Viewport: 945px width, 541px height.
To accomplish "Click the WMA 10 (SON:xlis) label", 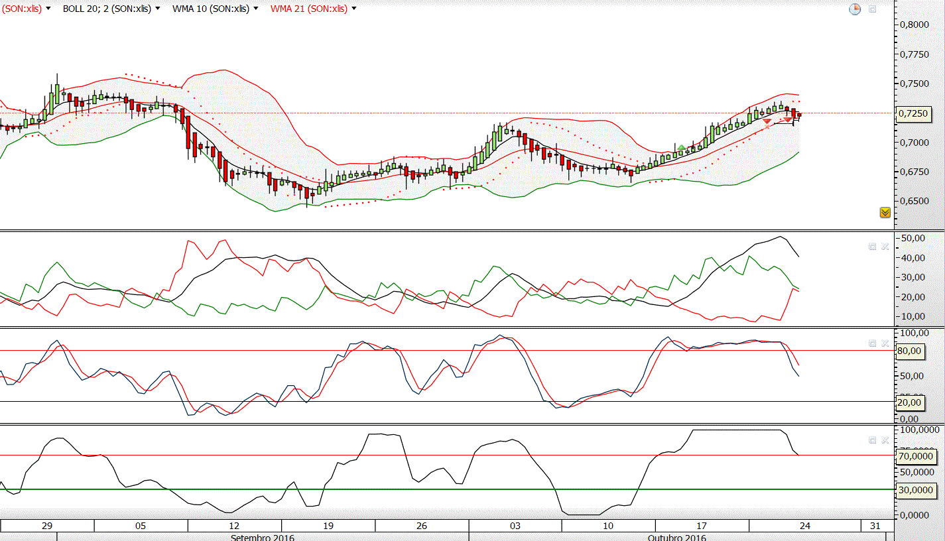I will 211,9.
